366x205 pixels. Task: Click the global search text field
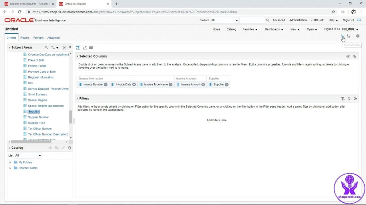click(x=252, y=20)
